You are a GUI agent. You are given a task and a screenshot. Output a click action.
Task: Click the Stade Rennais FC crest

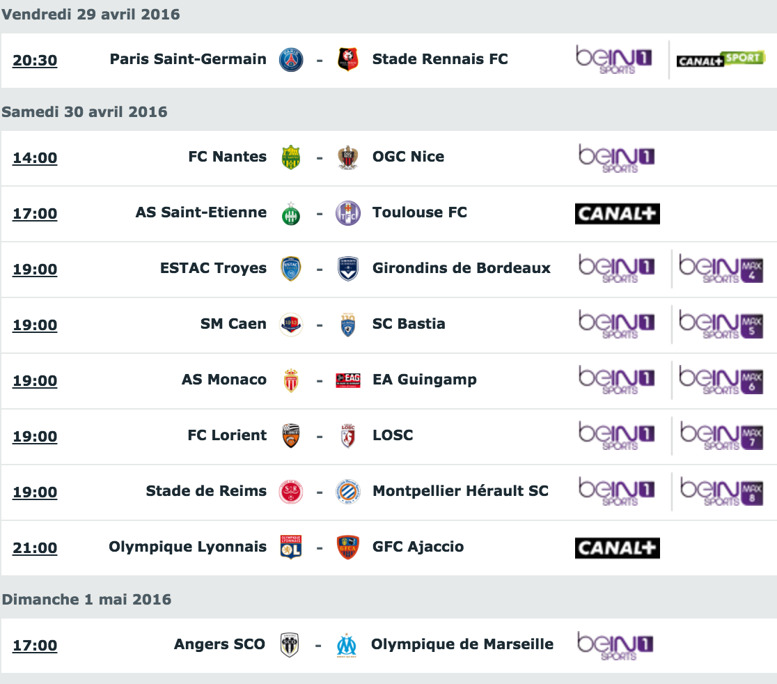click(348, 59)
